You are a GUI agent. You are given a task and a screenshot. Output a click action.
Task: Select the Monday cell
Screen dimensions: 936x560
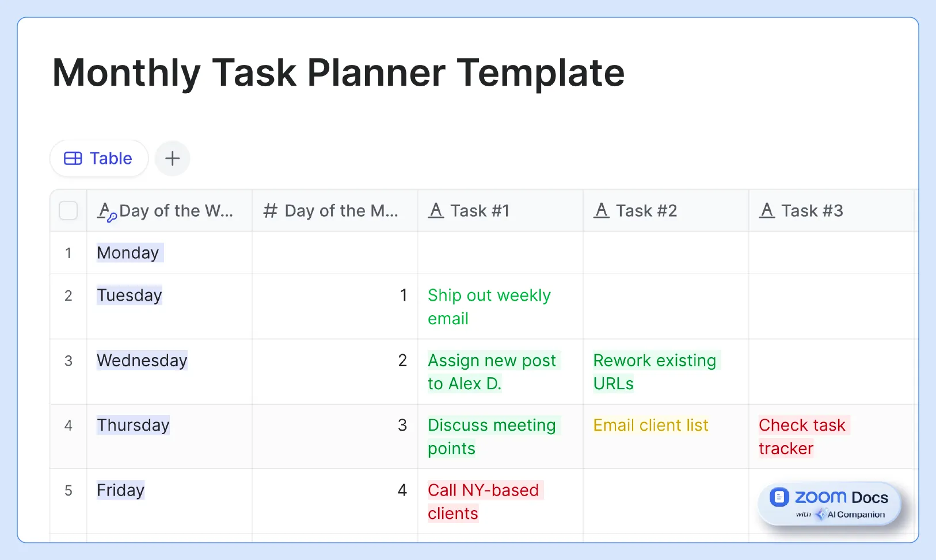(128, 253)
